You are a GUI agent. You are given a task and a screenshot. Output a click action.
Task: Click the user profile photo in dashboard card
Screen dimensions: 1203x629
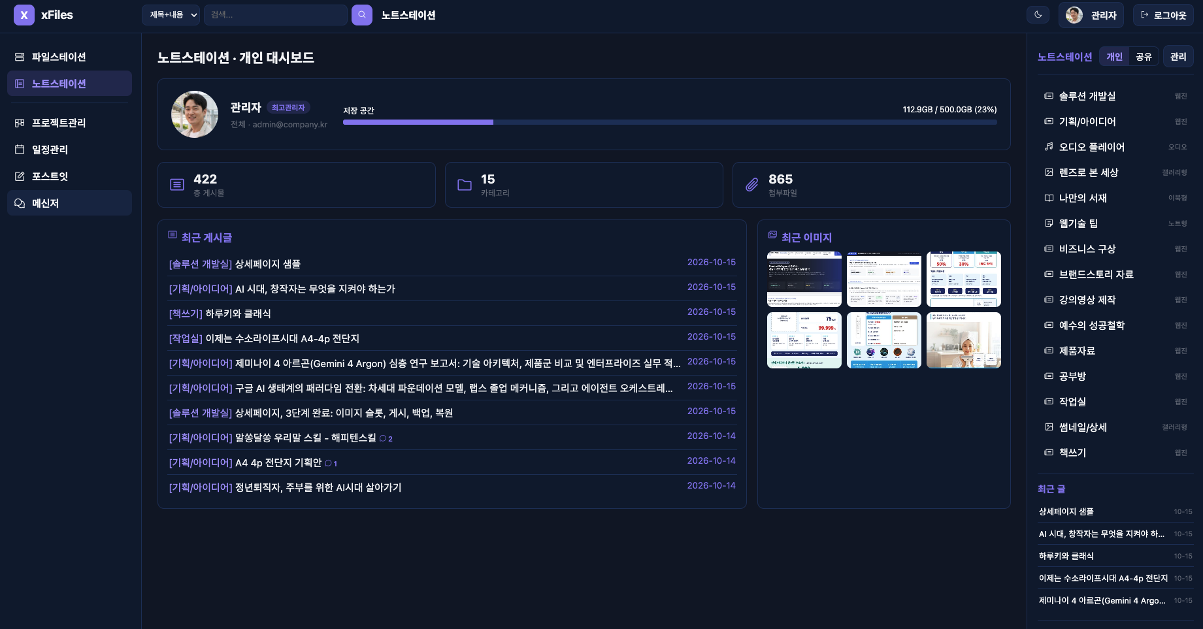coord(195,114)
